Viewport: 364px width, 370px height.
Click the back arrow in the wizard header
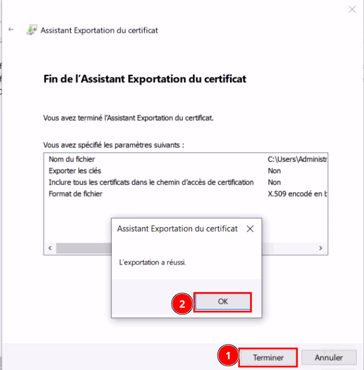11,29
